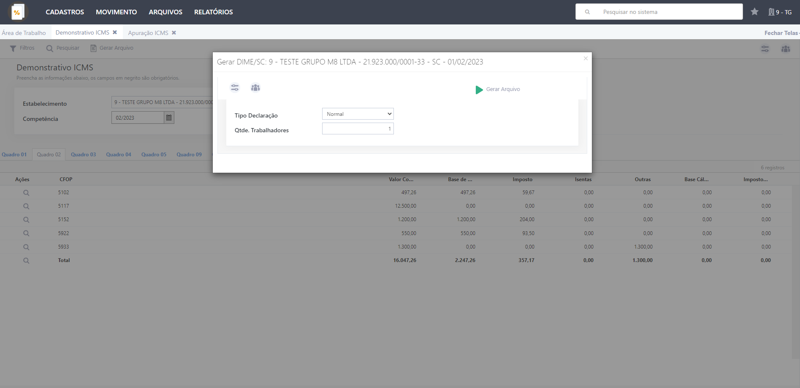Open the RELATÓRIOS menu
Screen dimensions: 800x388
click(x=213, y=12)
